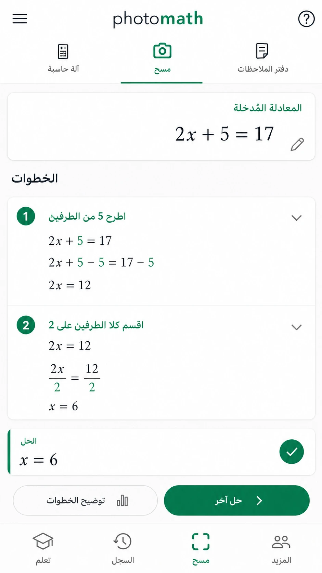
Task: Select the camera scan icon at top
Action: (x=162, y=51)
